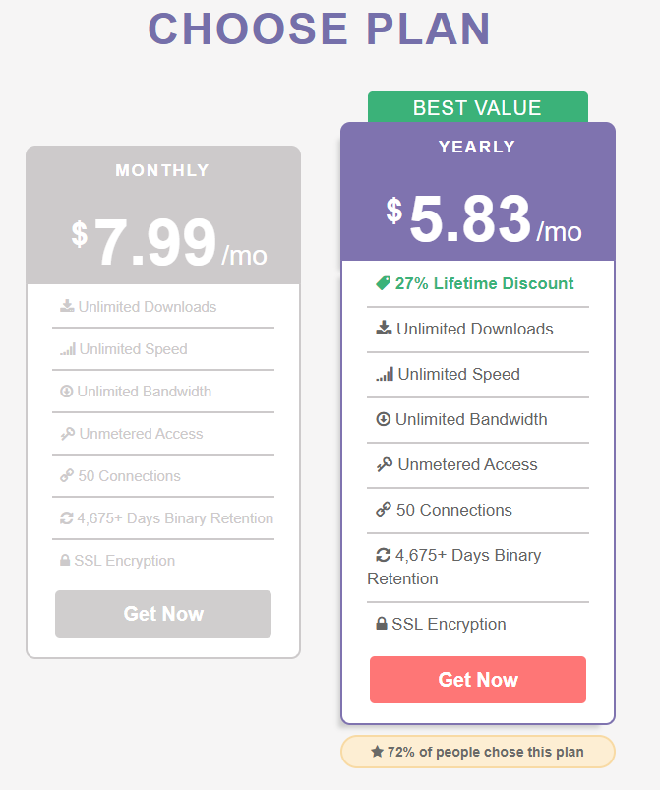The height and width of the screenshot is (790, 660).
Task: Click the star icon in the popularity badge
Action: [x=377, y=752]
